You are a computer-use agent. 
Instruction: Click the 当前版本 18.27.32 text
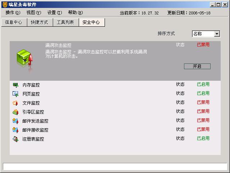click(139, 13)
